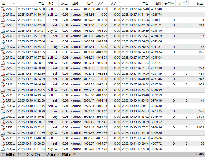Click the 取引 trade type column header
205x158 pixels.
coord(52,3)
